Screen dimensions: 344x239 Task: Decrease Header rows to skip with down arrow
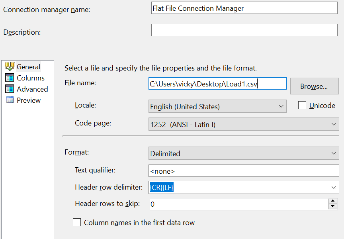333,206
